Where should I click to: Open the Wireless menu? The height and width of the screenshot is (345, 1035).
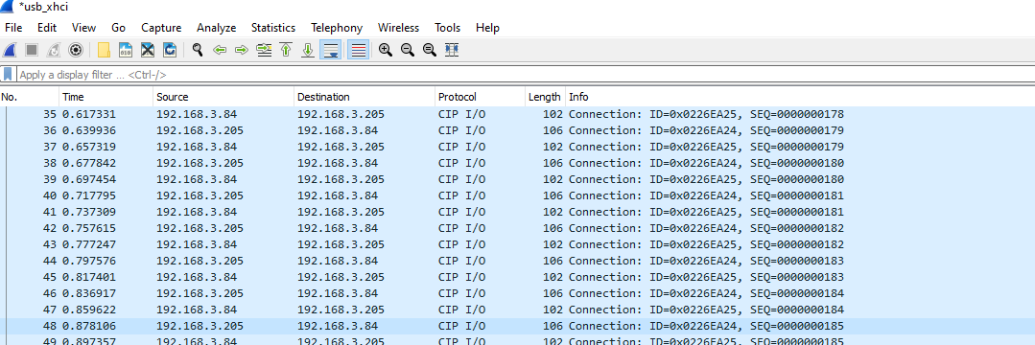click(398, 28)
